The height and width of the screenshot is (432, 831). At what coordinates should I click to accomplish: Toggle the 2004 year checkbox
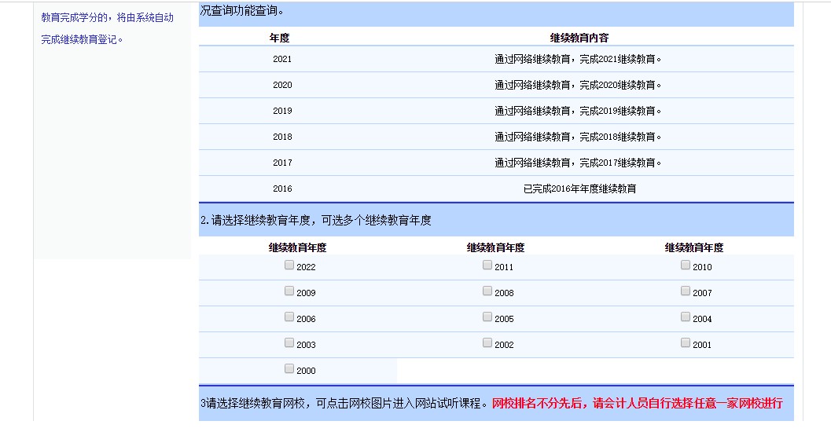click(x=686, y=317)
